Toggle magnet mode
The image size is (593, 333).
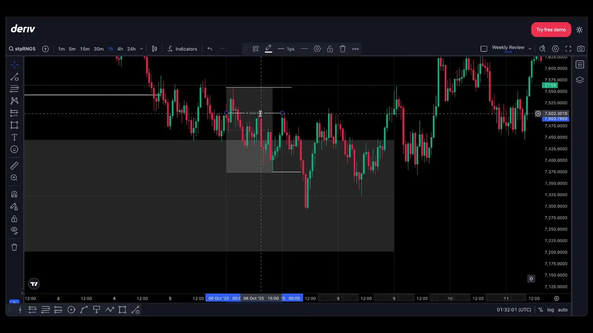pos(14,194)
